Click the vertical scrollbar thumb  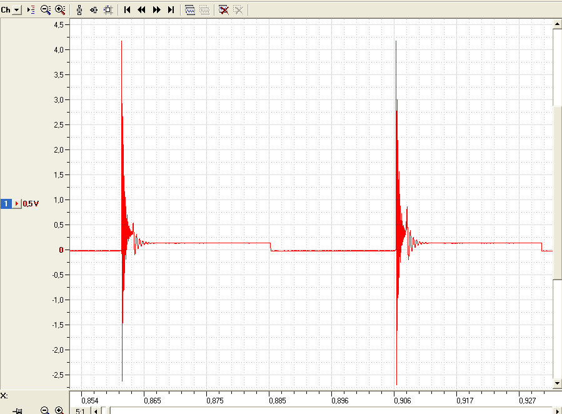[x=558, y=192]
